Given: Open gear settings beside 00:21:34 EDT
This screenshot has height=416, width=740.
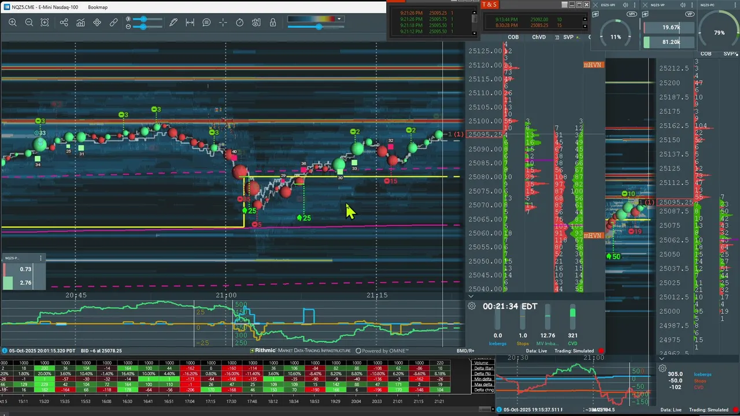Looking at the screenshot, I should pos(472,306).
